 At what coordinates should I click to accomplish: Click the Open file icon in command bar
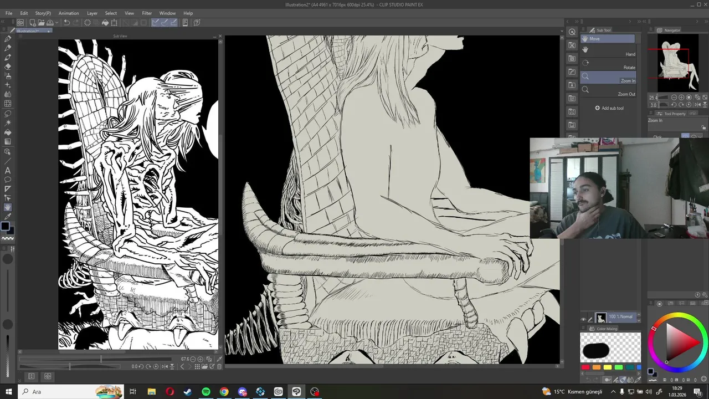(41, 23)
